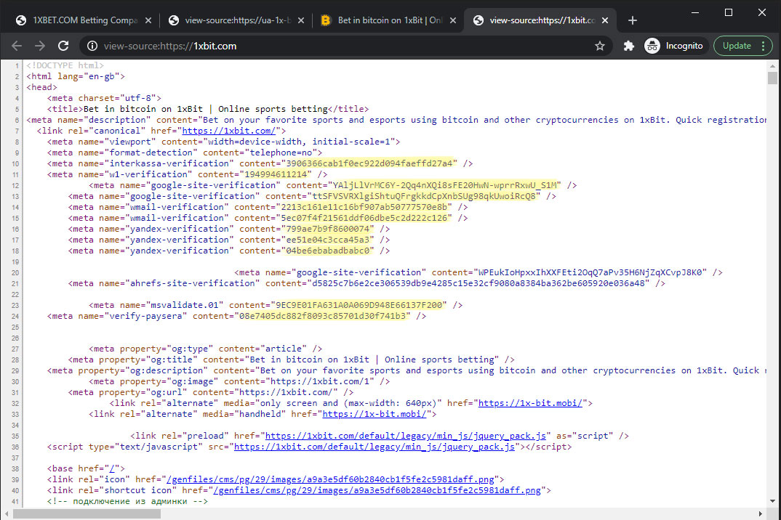Viewport: 781px width, 520px height.
Task: Click the verify-paysera content value
Action: [x=322, y=316]
